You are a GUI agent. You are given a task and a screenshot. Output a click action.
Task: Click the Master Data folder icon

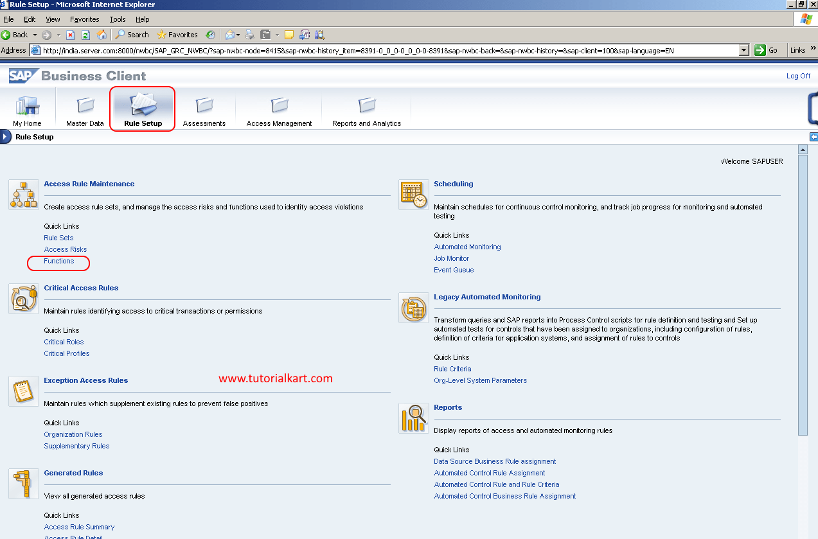[84, 106]
